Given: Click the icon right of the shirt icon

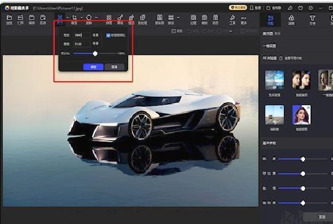Looking at the screenshot, I should [x=311, y=8].
